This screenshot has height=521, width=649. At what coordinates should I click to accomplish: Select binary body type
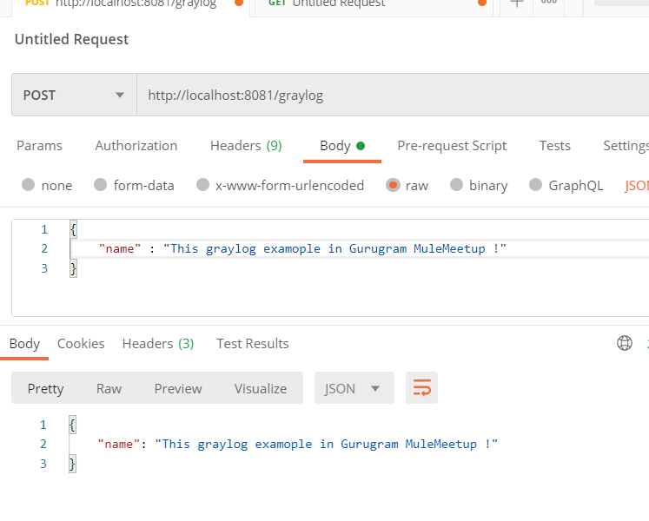457,185
